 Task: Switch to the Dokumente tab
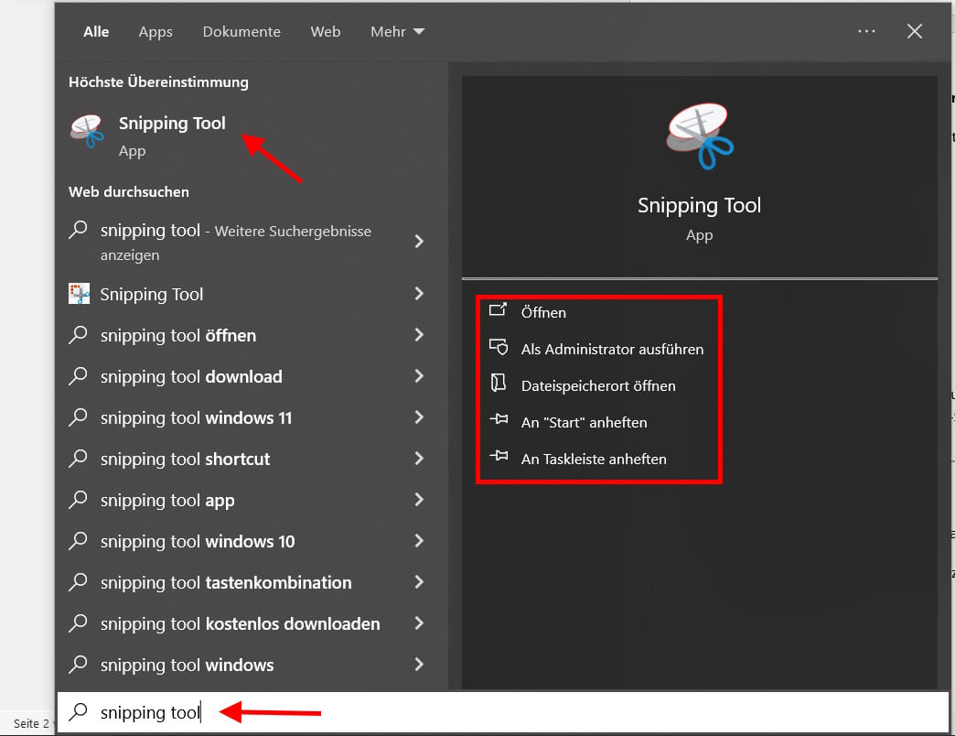tap(241, 32)
